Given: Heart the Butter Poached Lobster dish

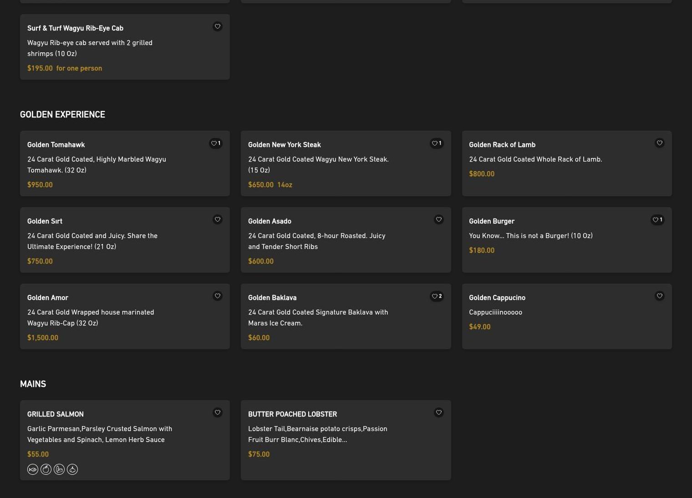Looking at the screenshot, I should pos(438,412).
